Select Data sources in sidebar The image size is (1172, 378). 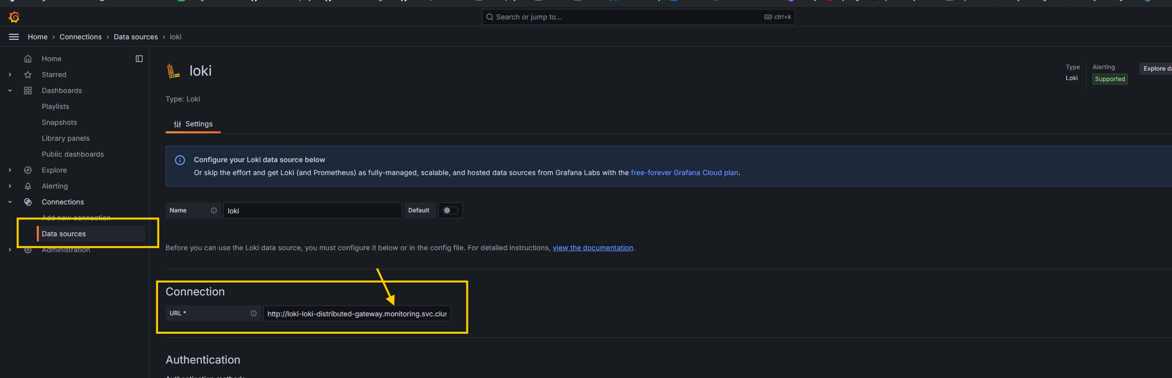tap(91, 234)
